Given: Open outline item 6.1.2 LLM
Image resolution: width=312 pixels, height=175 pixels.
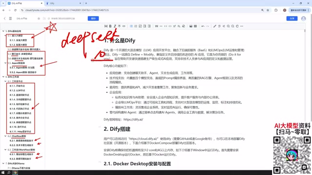Looking at the screenshot, I should (x=18, y=90).
